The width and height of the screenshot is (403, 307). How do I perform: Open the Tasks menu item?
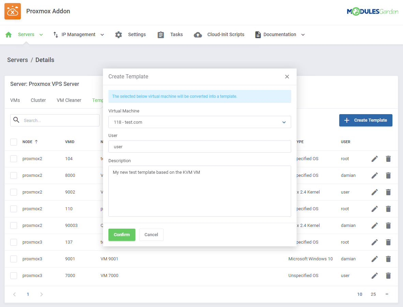(176, 34)
